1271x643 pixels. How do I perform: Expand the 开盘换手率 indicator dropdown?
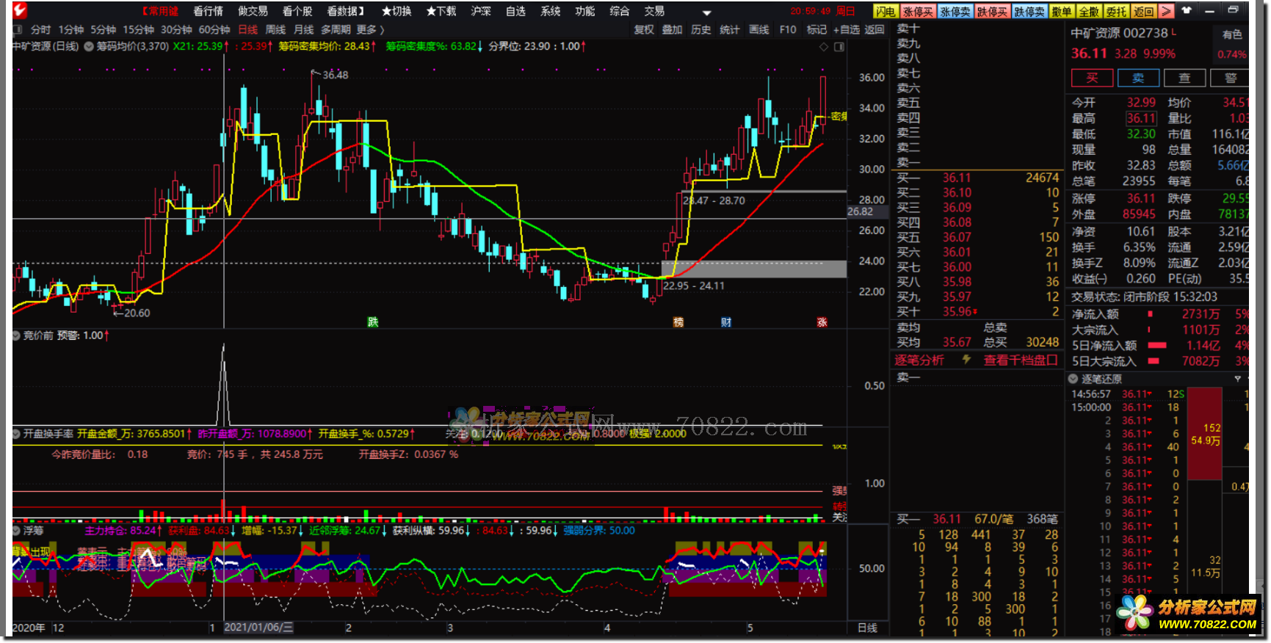pos(16,434)
